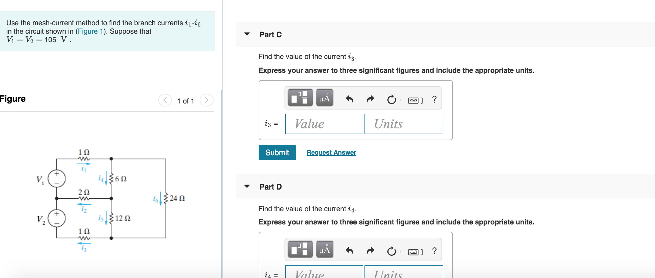Collapse the Part D section
This screenshot has height=278, width=655.
click(x=247, y=187)
